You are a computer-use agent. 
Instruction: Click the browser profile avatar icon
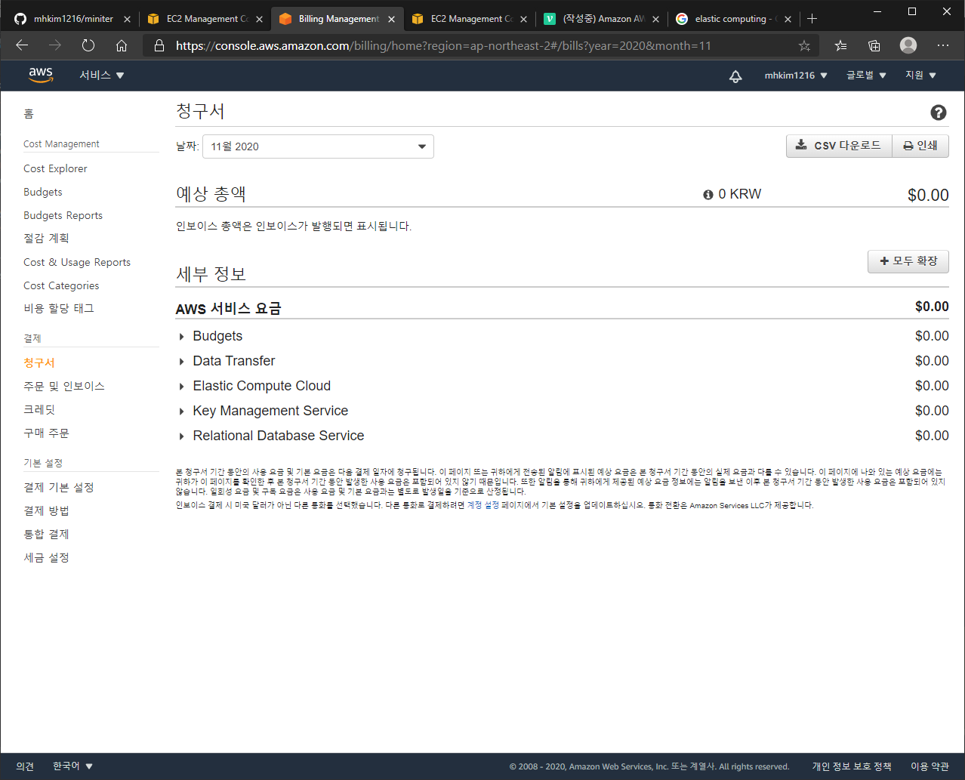(908, 45)
